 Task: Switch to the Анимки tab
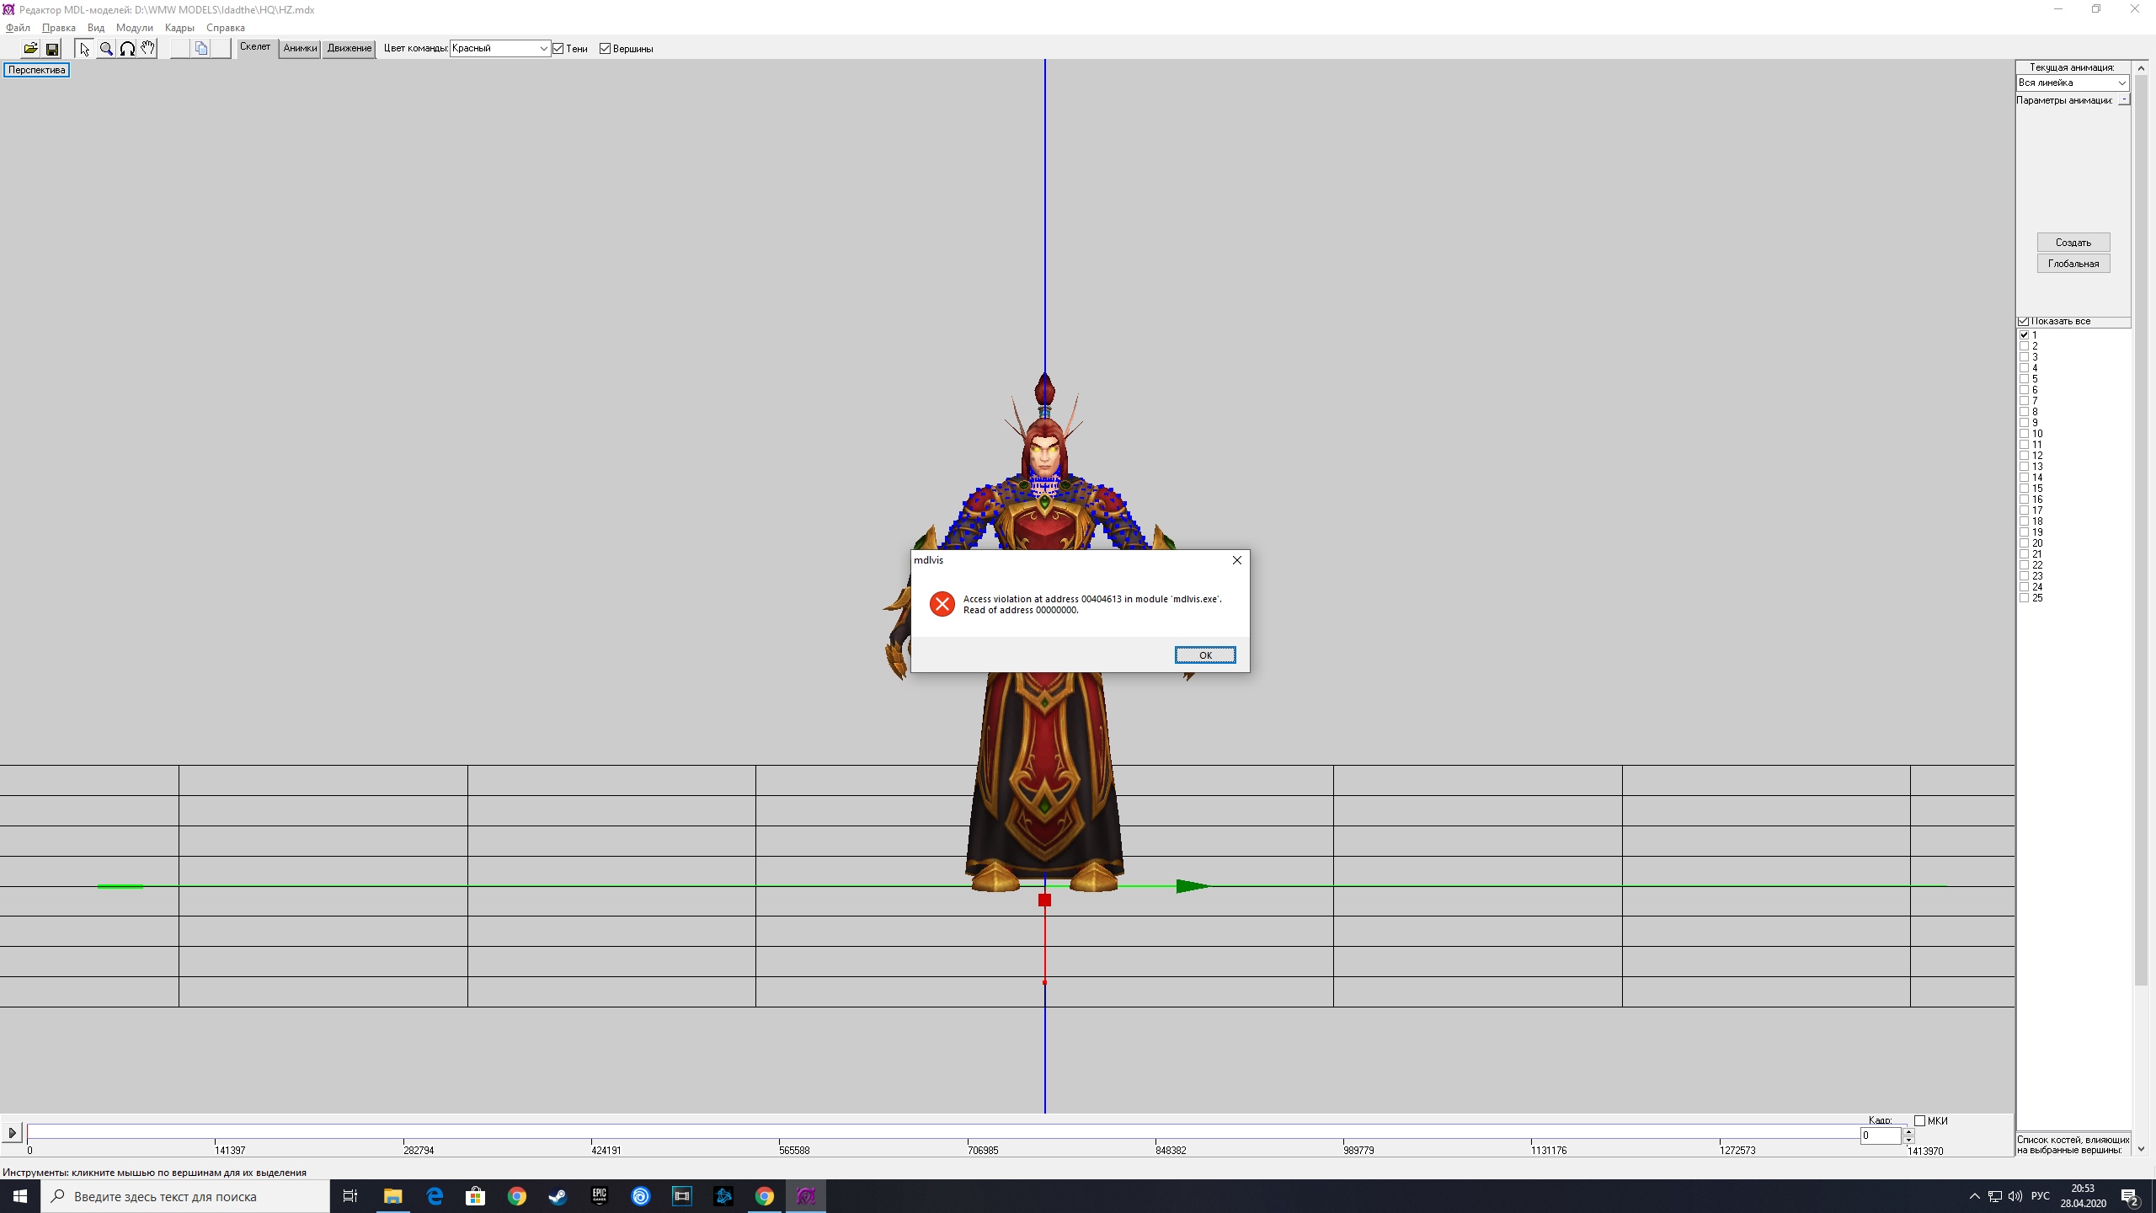[300, 48]
